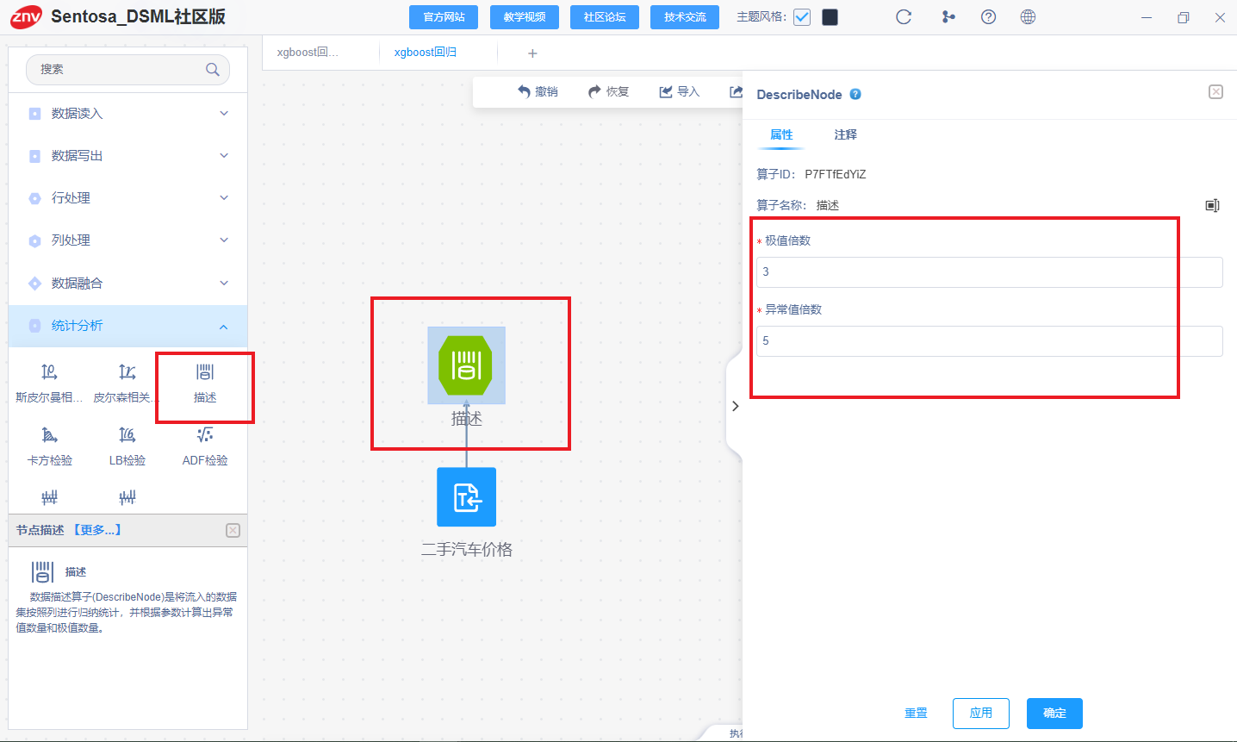Click the refresh icon in title bar

click(904, 17)
